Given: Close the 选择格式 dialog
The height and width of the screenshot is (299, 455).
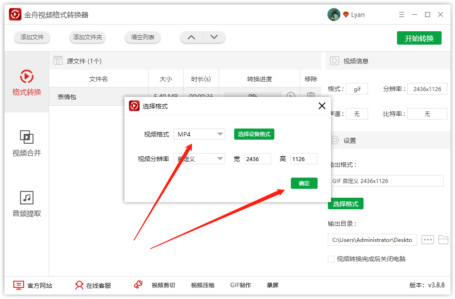Looking at the screenshot, I should [x=322, y=106].
